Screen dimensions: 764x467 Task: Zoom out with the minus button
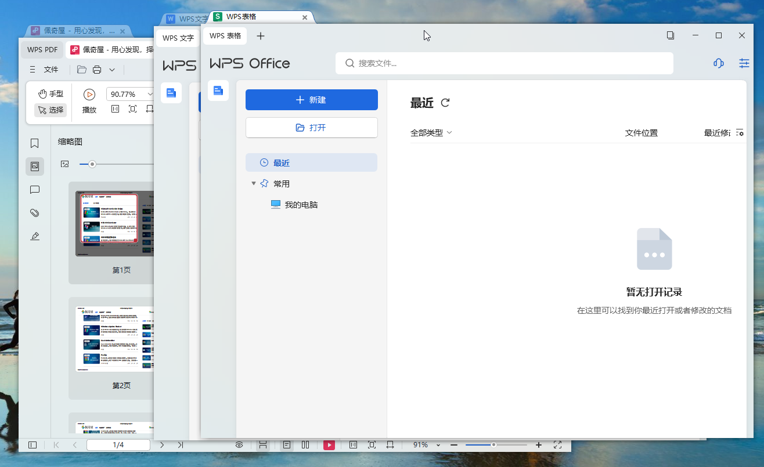(x=454, y=445)
